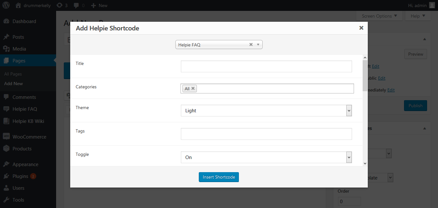Open the site home icon drummerkelly

[18, 5]
